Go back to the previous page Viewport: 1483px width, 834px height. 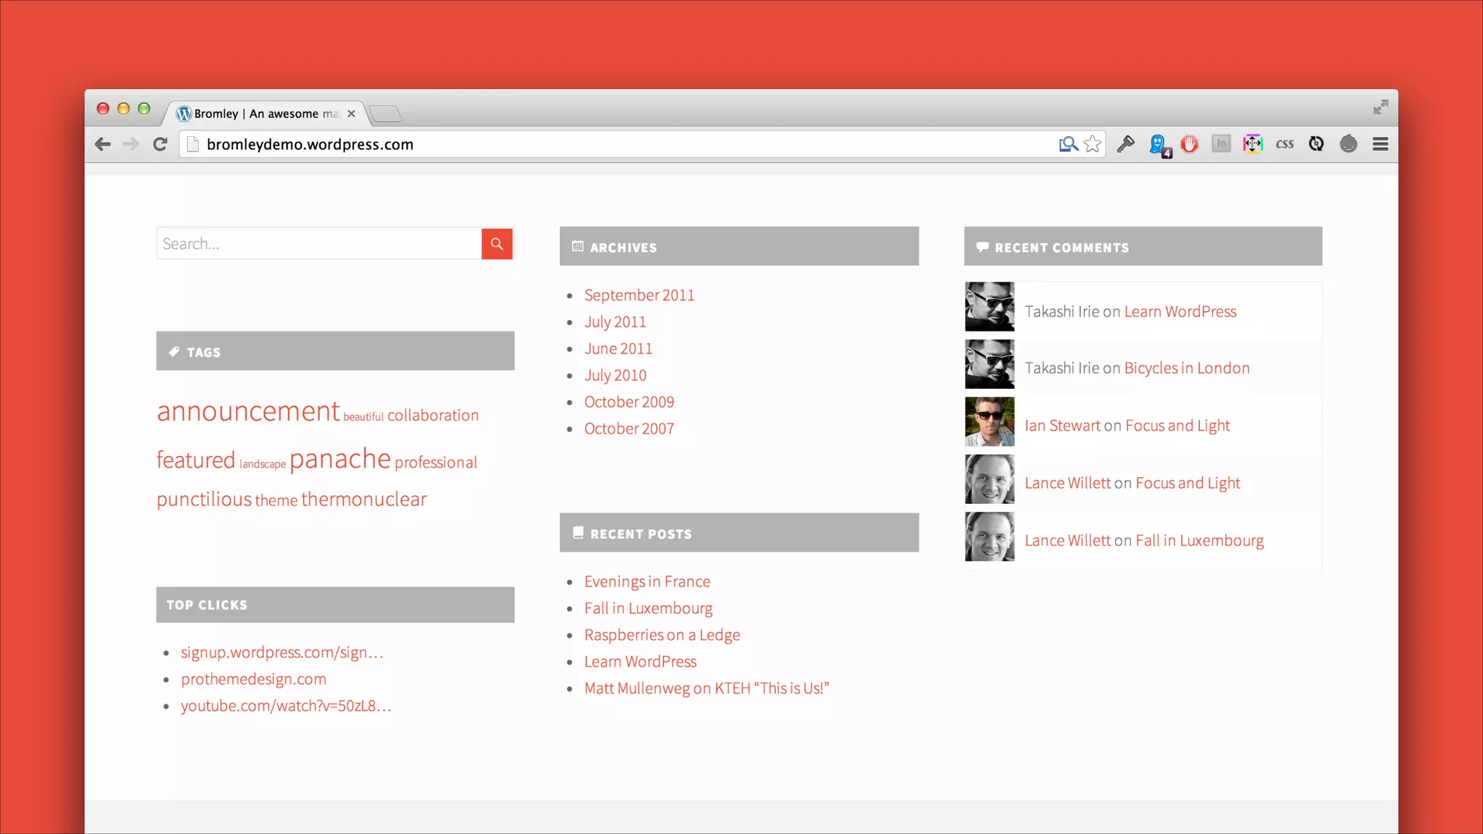point(103,144)
